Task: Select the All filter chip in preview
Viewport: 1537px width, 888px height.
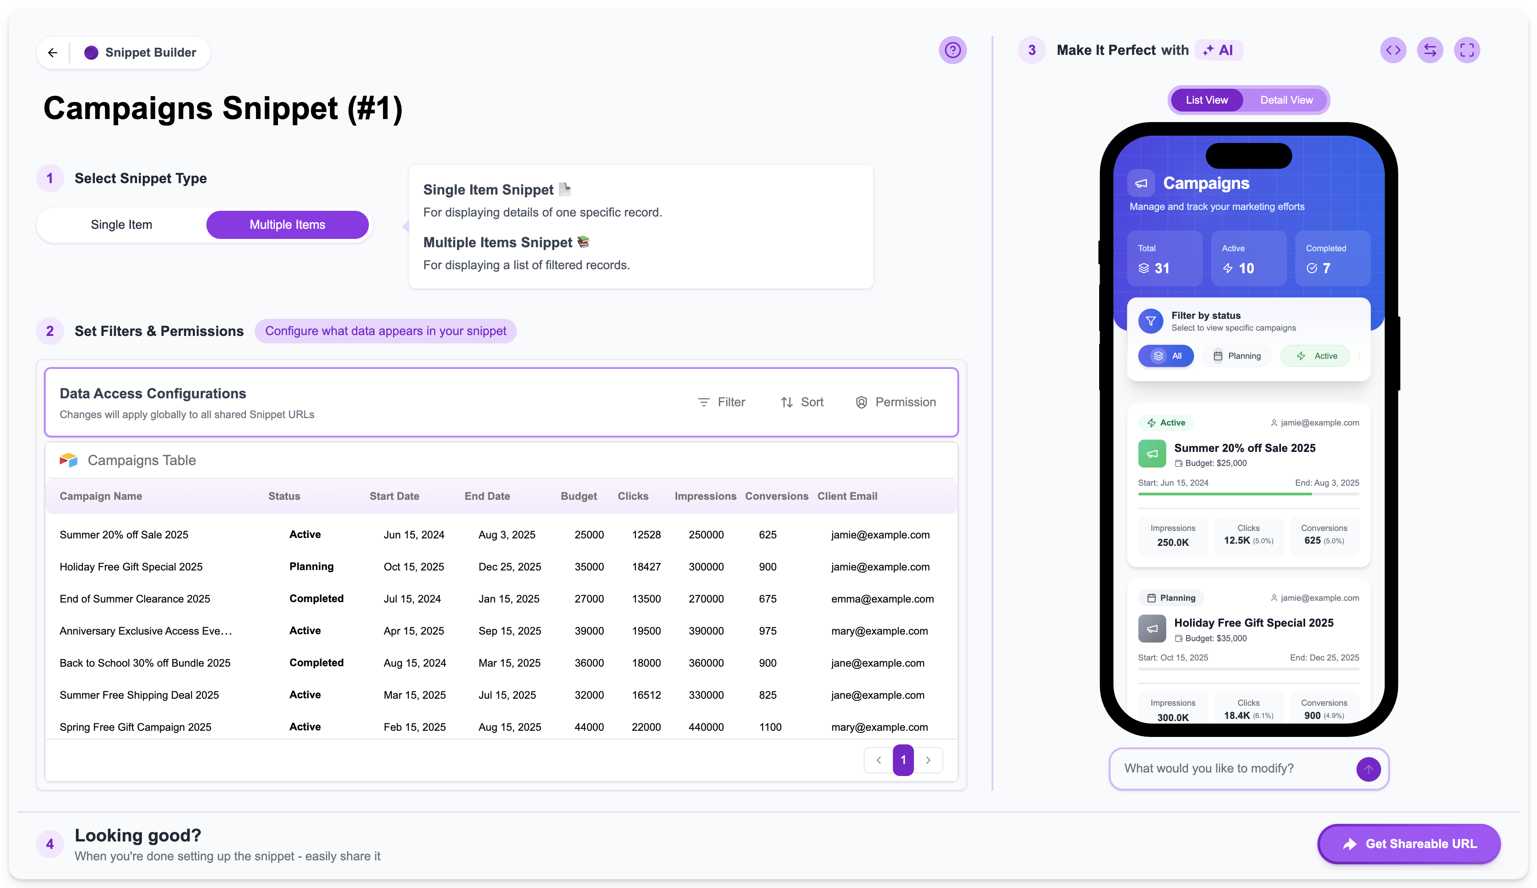Action: point(1165,356)
